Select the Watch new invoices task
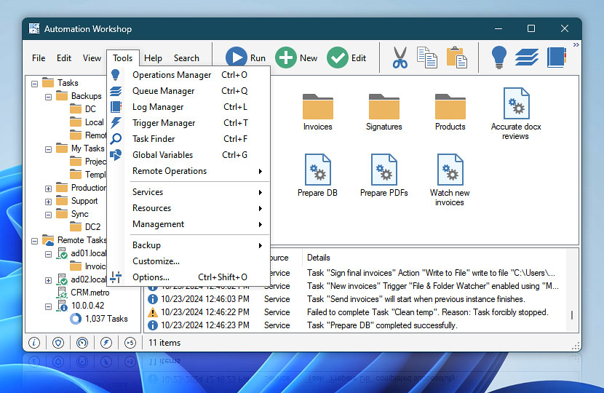This screenshot has width=604, height=393. point(450,180)
